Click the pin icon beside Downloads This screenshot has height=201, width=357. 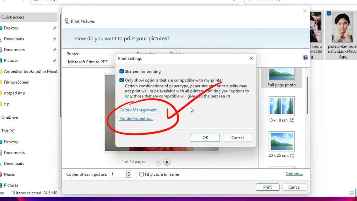(x=55, y=39)
